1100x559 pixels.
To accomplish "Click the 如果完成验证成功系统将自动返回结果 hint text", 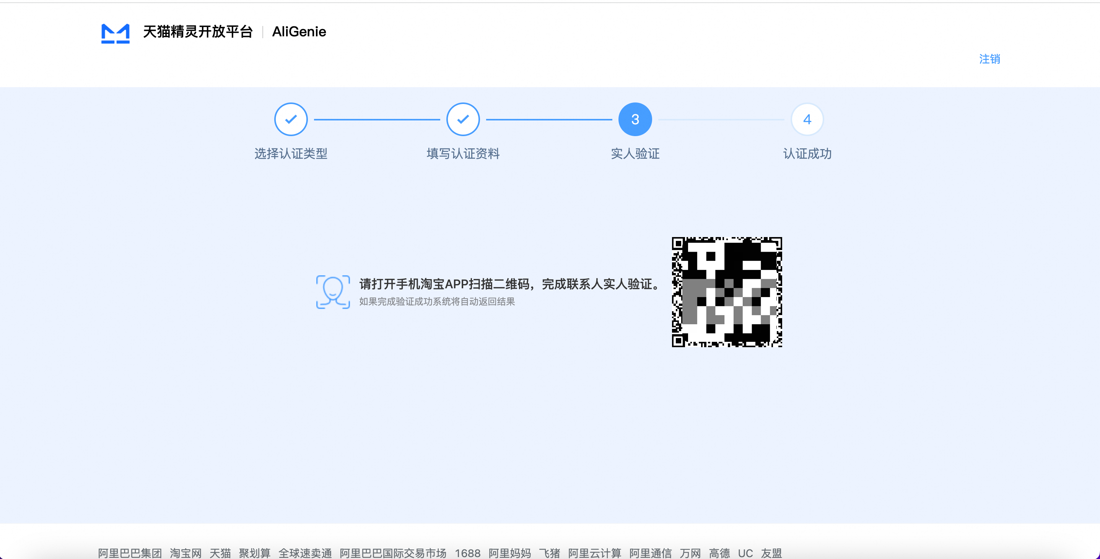I will [437, 302].
